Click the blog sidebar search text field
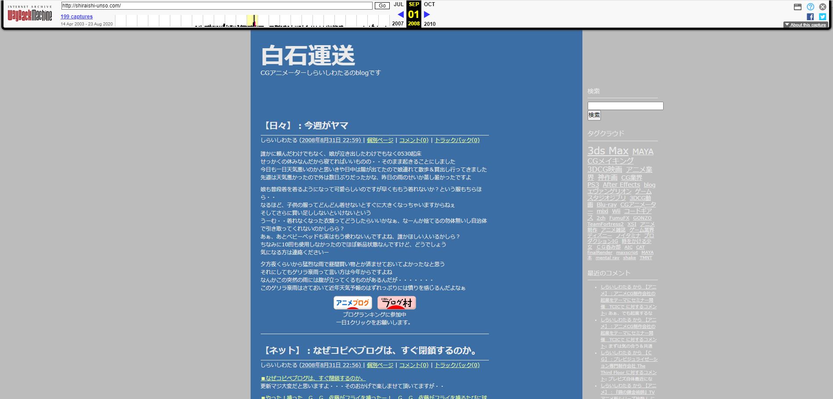This screenshot has height=399, width=833. (625, 106)
